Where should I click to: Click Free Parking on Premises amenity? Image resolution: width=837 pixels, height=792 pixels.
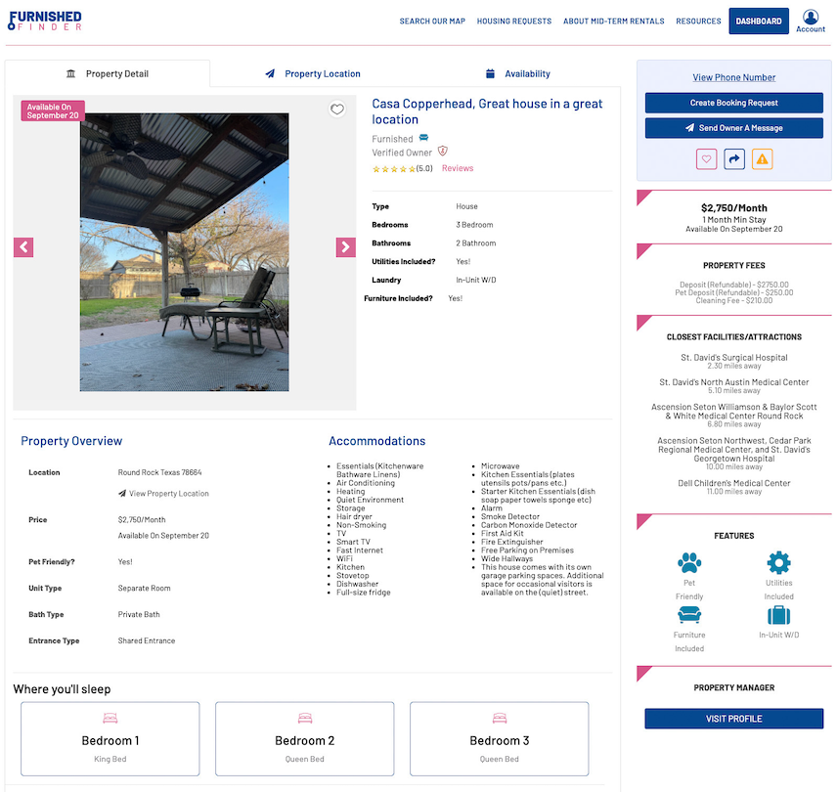coord(527,550)
